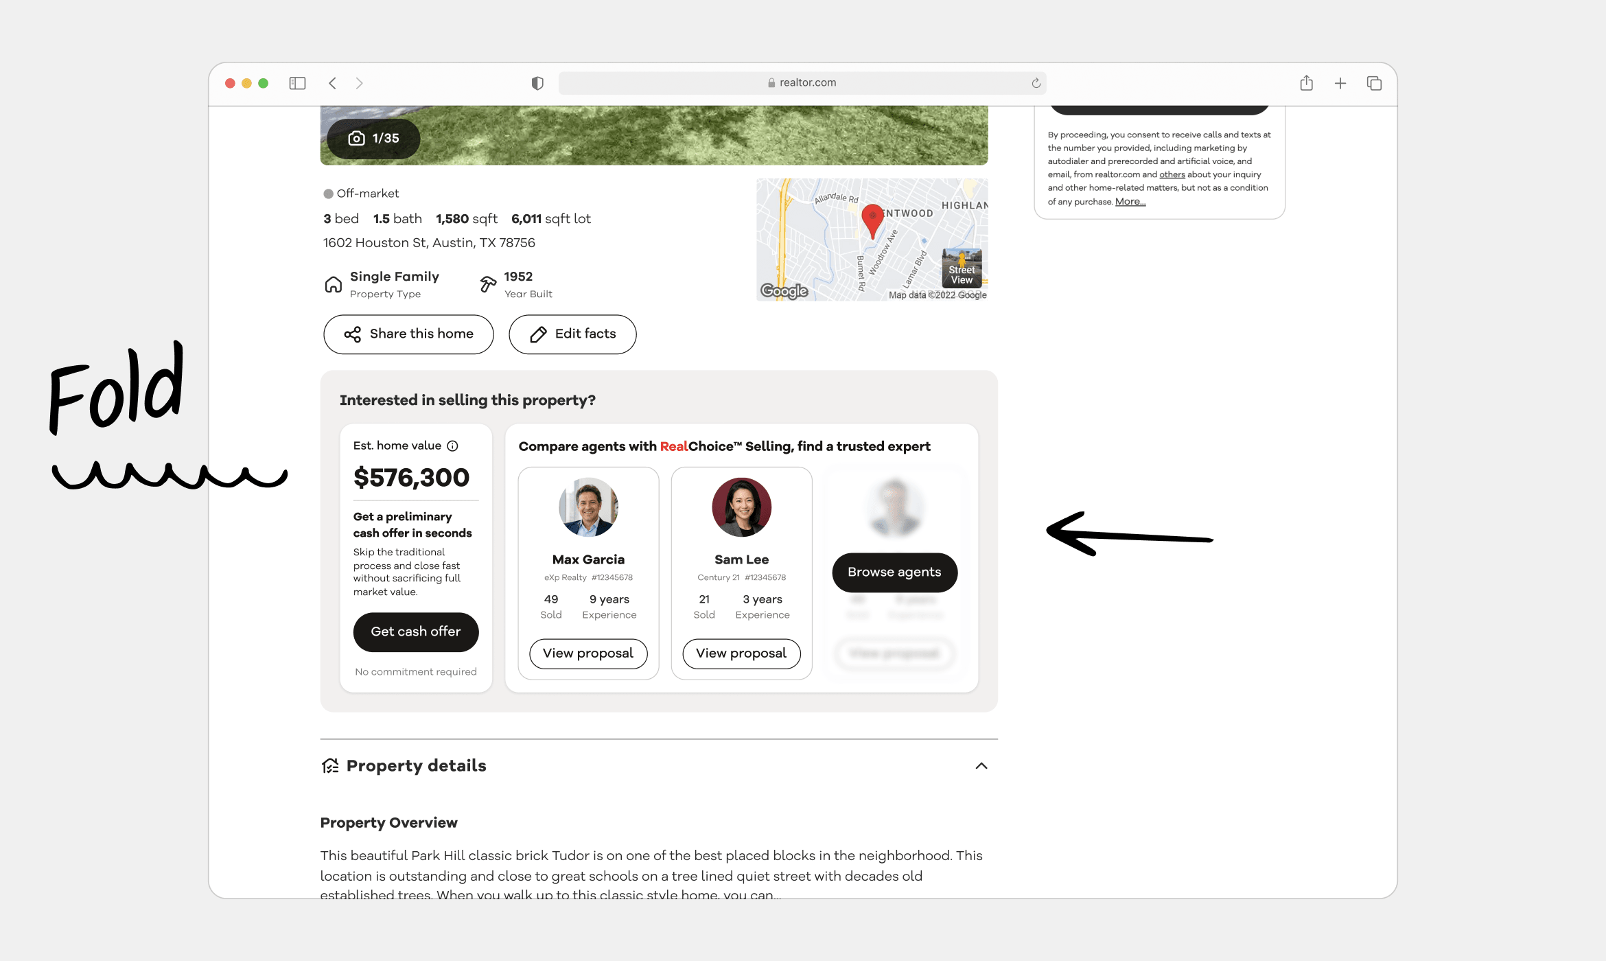Open a new browser tab
The height and width of the screenshot is (961, 1606).
(1340, 82)
